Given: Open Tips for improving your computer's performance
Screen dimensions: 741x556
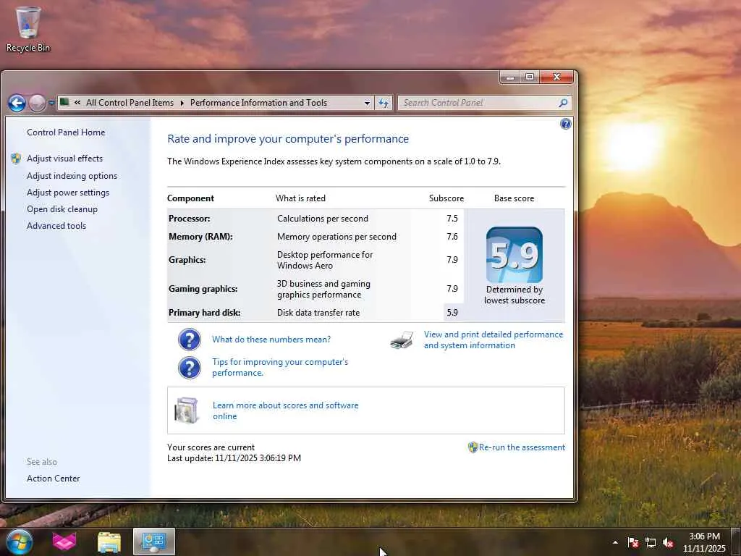Looking at the screenshot, I should pyautogui.click(x=280, y=367).
